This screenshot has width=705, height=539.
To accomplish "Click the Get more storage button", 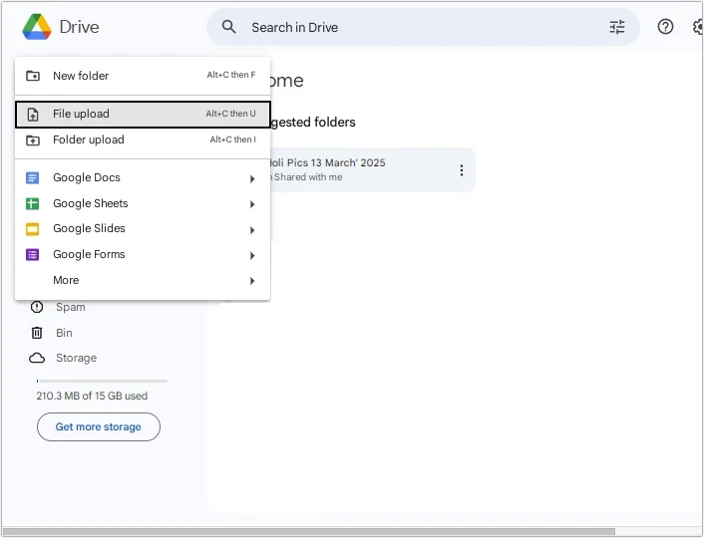I will [99, 427].
